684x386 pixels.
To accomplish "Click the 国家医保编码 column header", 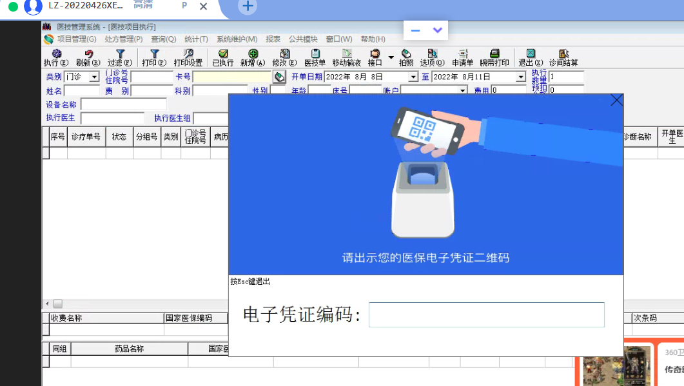I will (x=195, y=318).
